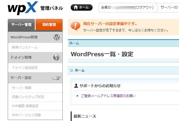Click the 会員ID label
Screen dimensions: 179x121
tap(107, 7)
